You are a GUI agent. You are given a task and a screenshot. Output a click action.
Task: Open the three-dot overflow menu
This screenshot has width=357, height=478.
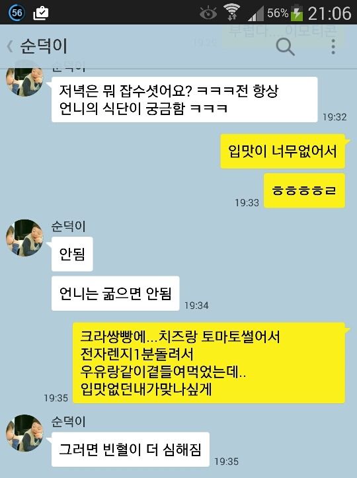(x=333, y=47)
